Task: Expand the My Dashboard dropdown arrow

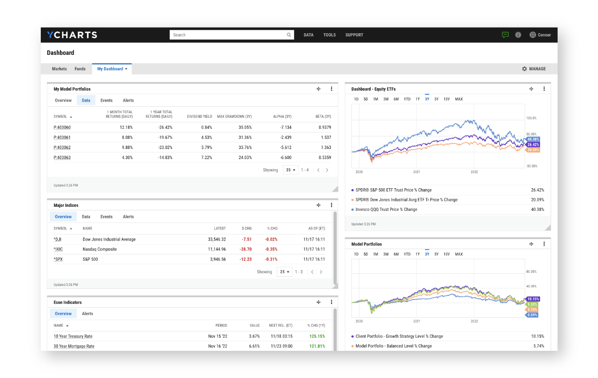Action: tap(126, 68)
